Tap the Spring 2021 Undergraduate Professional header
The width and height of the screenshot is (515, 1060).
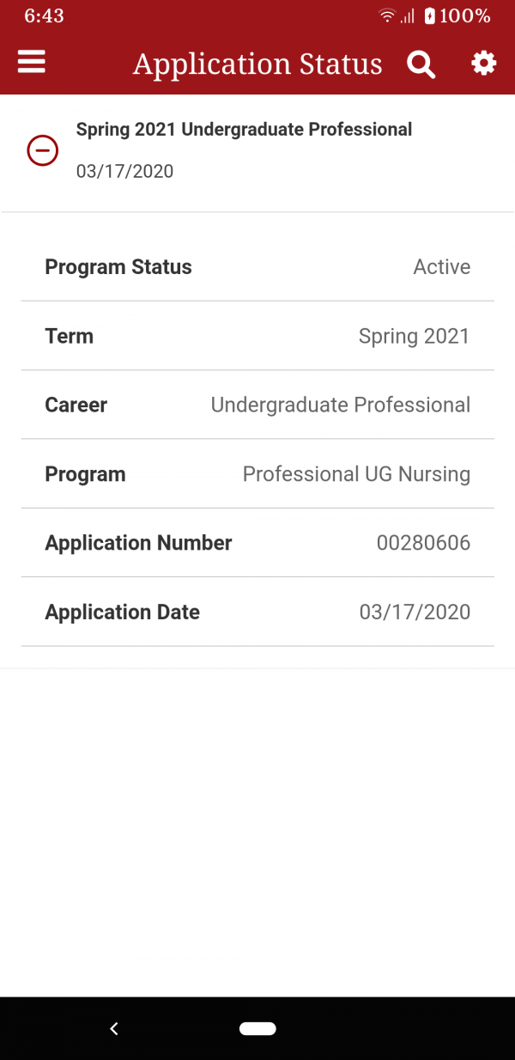(245, 129)
